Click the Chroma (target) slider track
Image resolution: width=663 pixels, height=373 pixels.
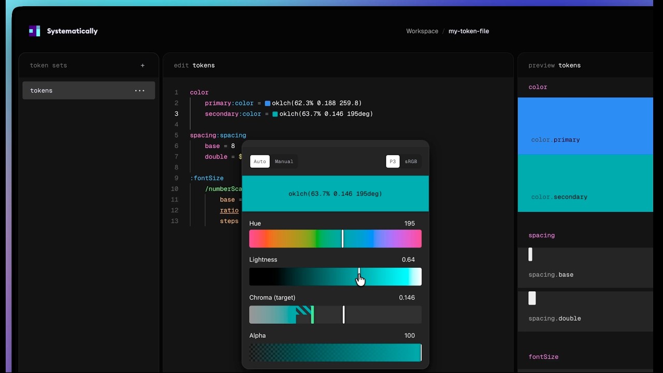(x=335, y=314)
